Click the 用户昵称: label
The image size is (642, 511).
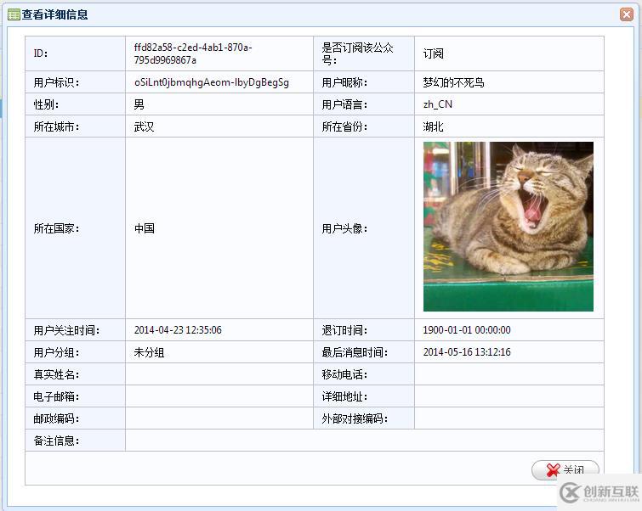pos(344,82)
